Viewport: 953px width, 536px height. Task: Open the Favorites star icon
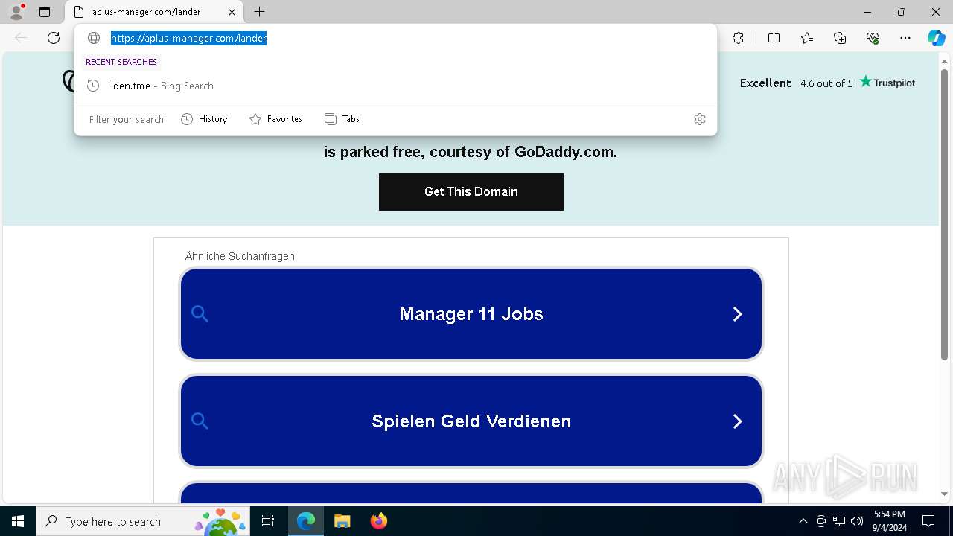[x=807, y=38]
